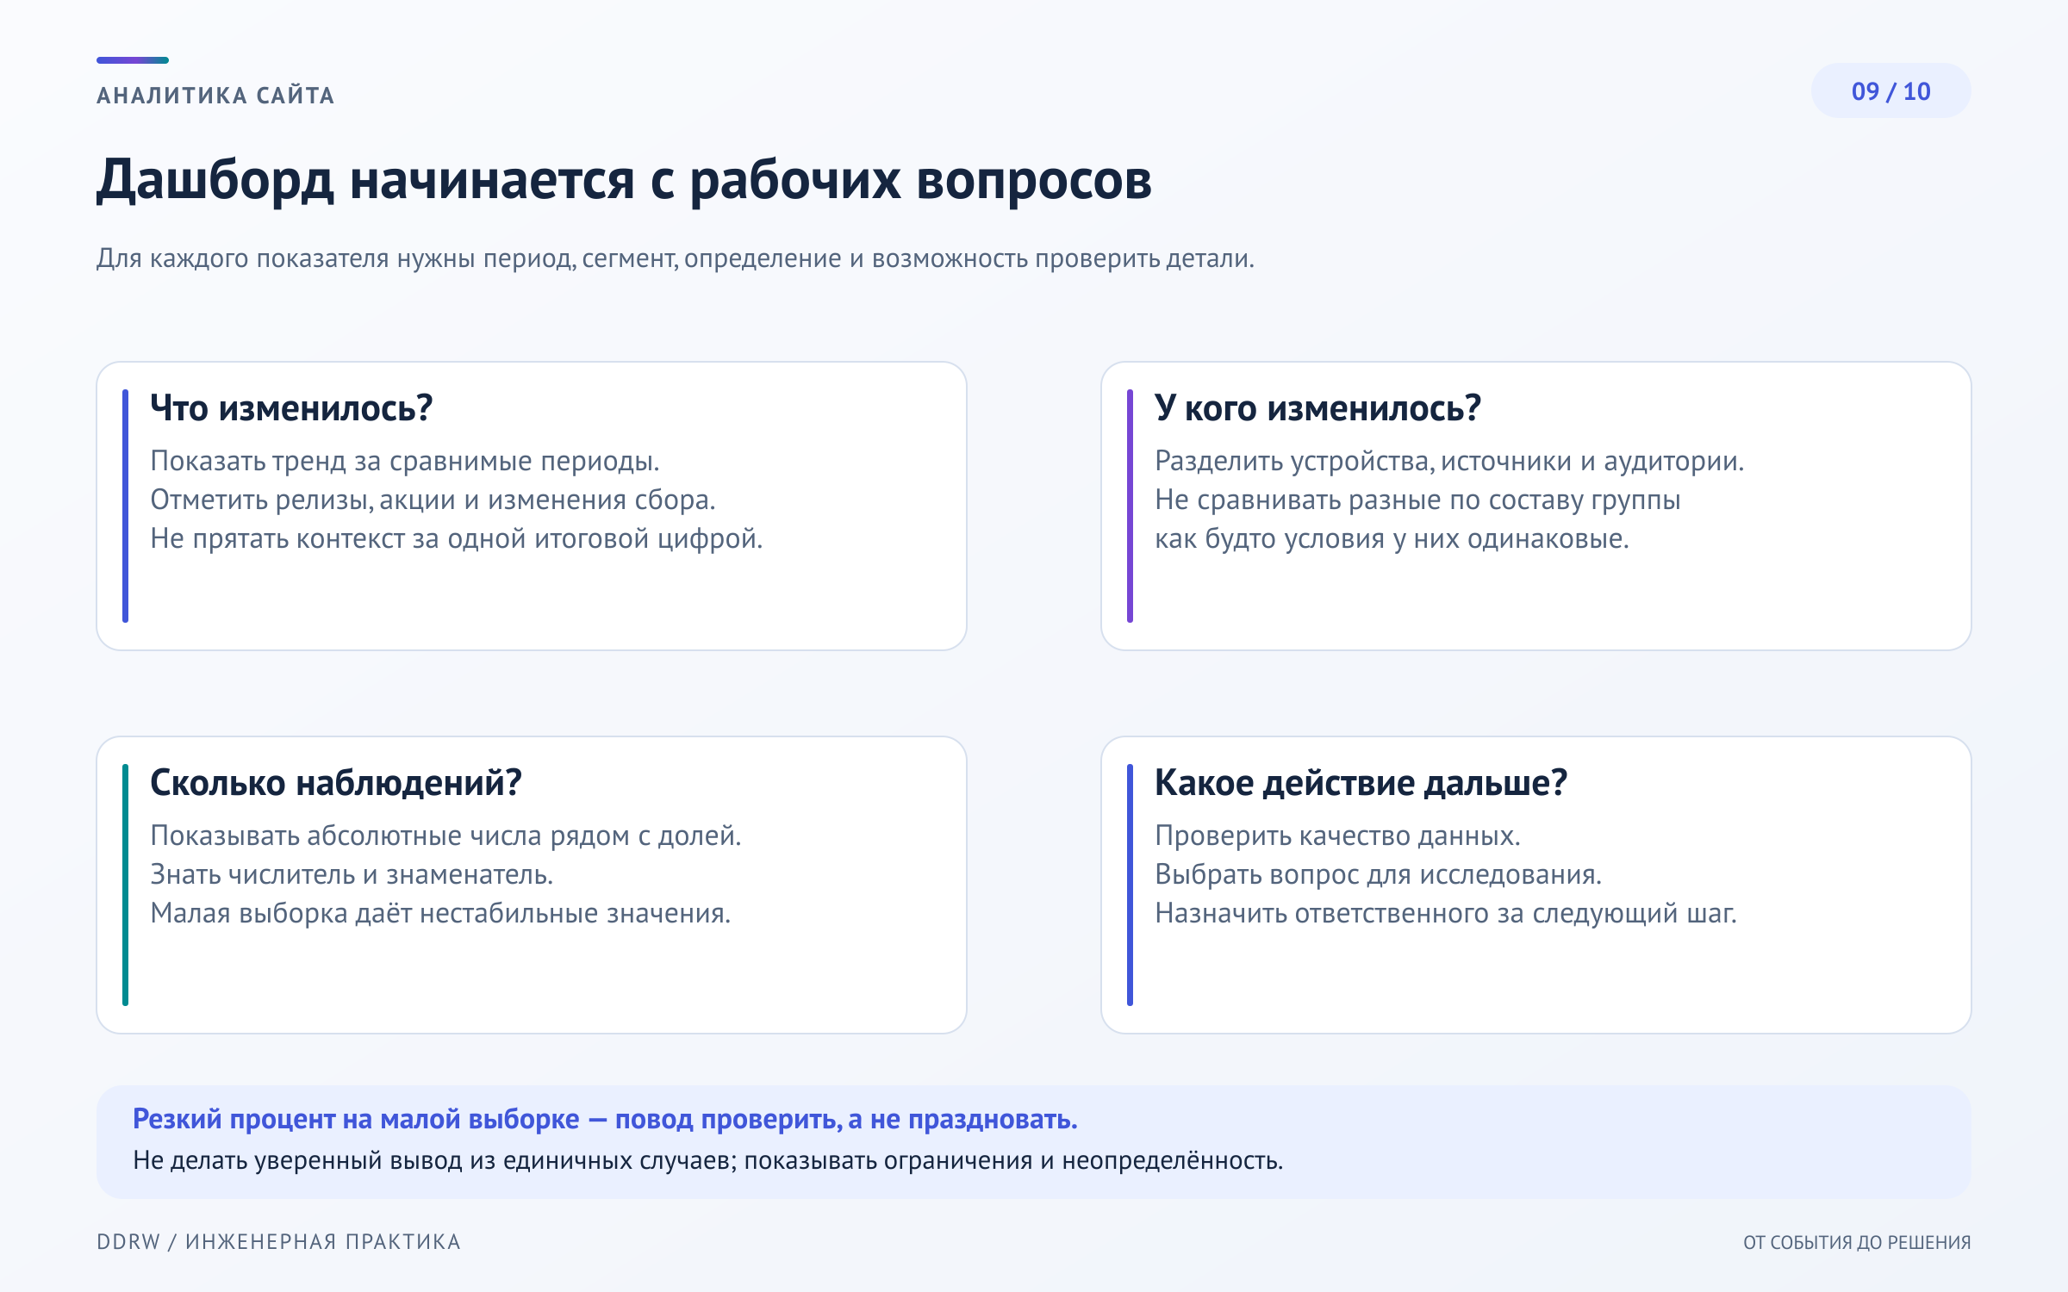The width and height of the screenshot is (2068, 1292).
Task: Click the line Выбрать вопрос для исследования
Action: [x=1378, y=875]
